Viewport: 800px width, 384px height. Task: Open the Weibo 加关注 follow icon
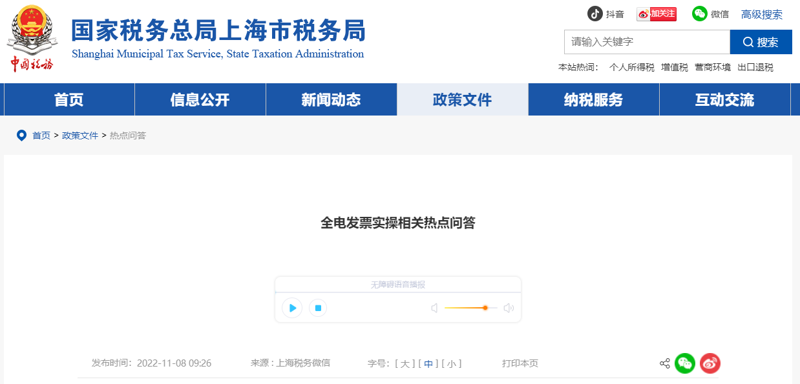click(656, 14)
